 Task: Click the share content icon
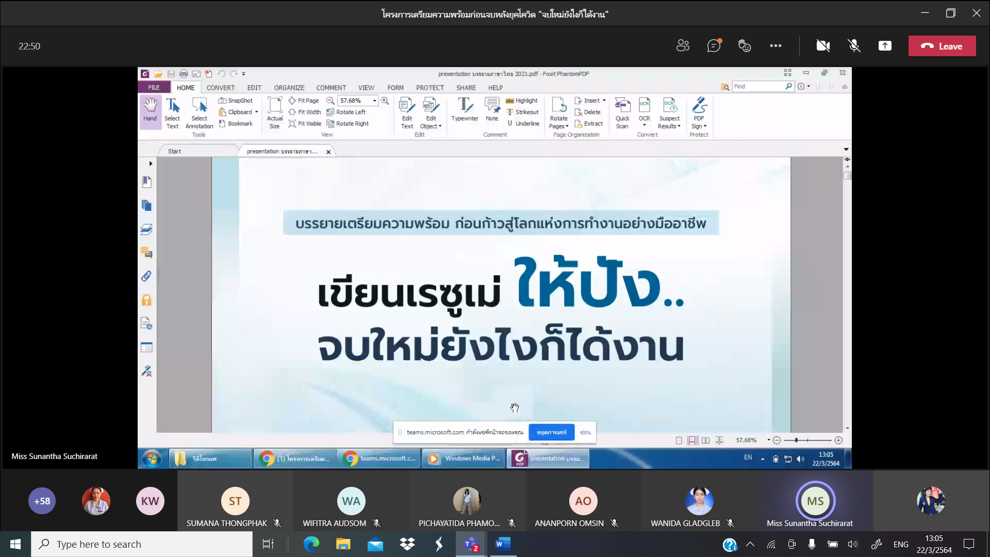coord(885,46)
